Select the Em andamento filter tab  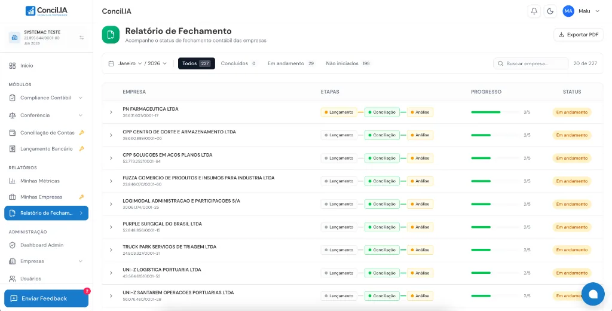291,63
